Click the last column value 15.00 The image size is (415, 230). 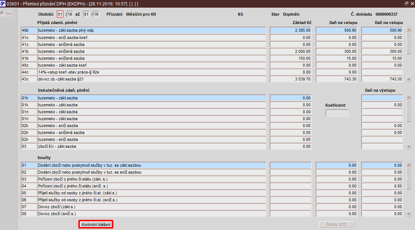(x=382, y=58)
